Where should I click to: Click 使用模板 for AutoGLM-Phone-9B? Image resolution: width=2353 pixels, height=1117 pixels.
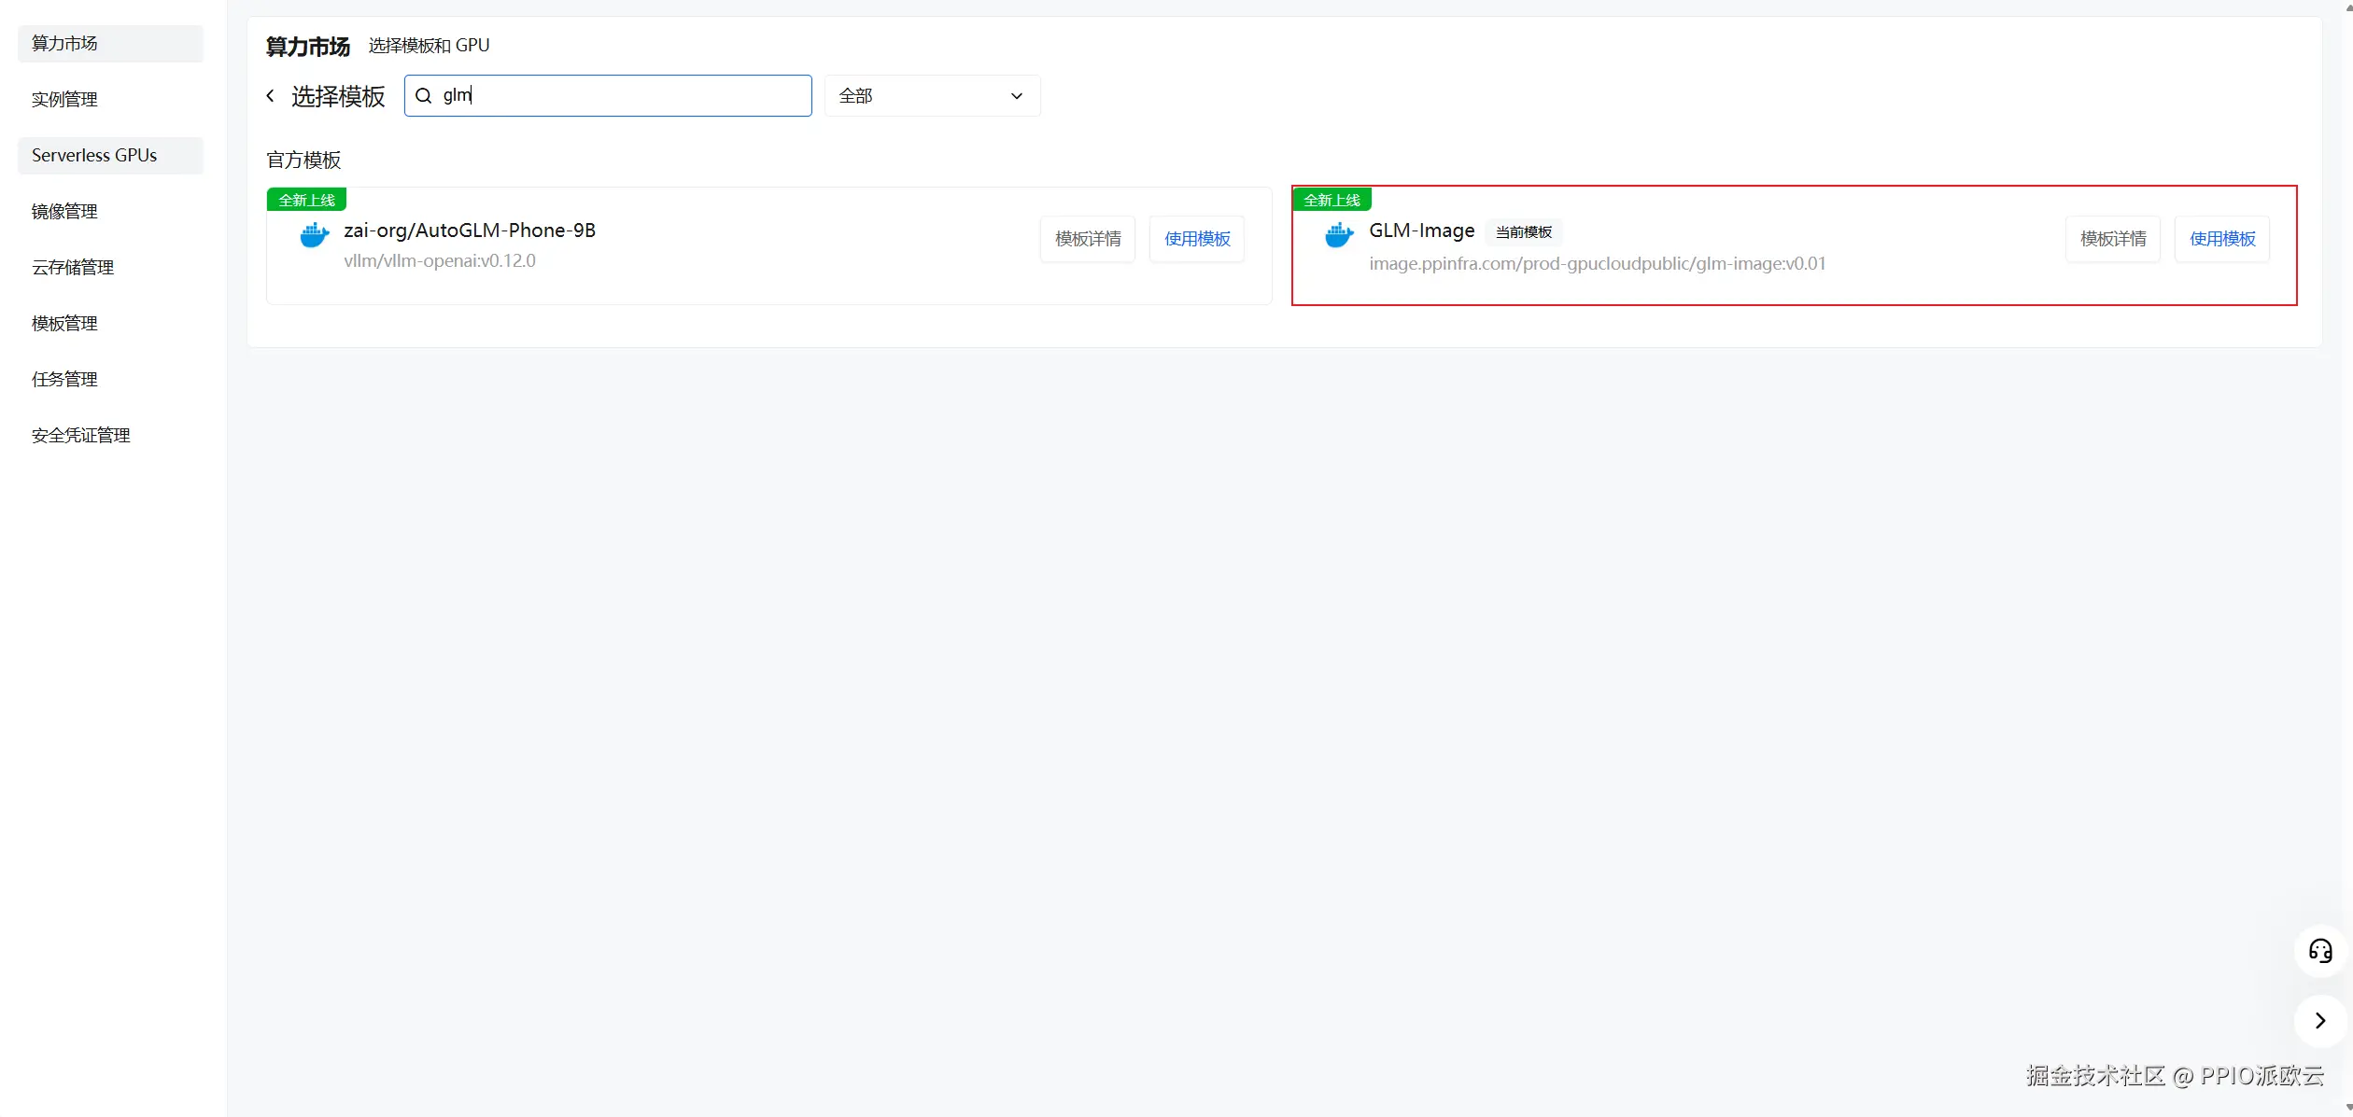[x=1197, y=239]
